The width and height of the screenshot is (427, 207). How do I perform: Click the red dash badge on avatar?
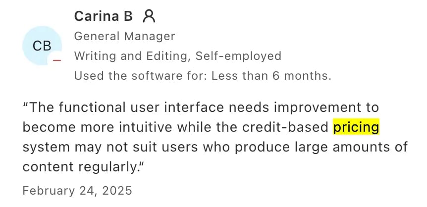coord(56,60)
